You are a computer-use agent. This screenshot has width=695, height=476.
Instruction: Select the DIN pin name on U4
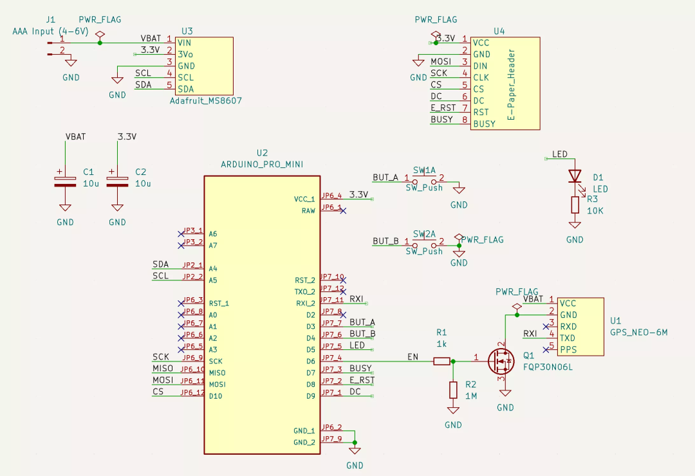pyautogui.click(x=480, y=66)
